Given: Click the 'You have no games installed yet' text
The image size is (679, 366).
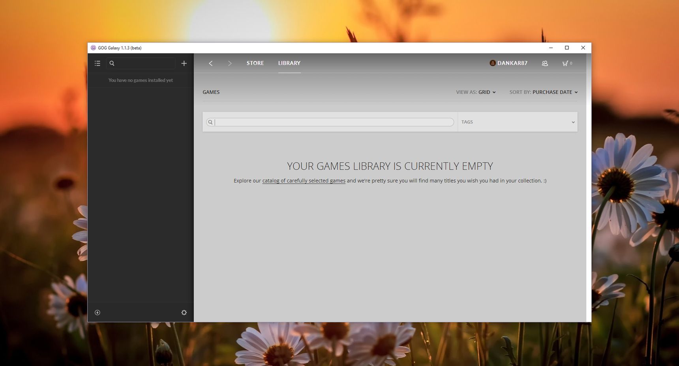Looking at the screenshot, I should 141,80.
